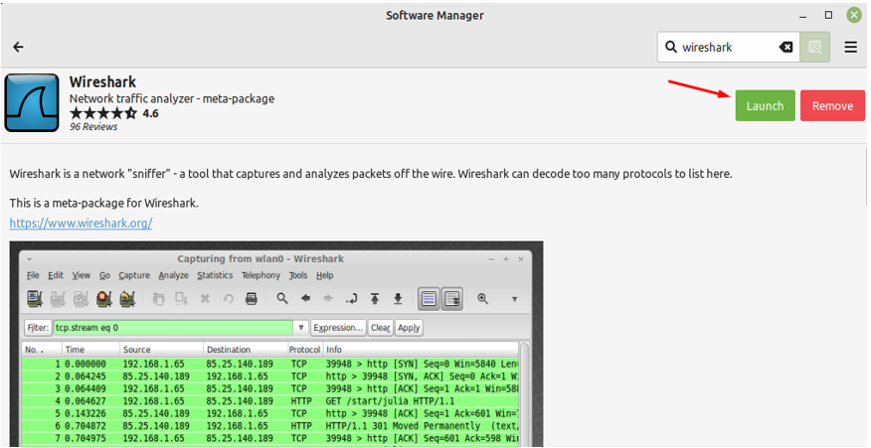Click go back arrow in Wireshark preview

(x=305, y=299)
